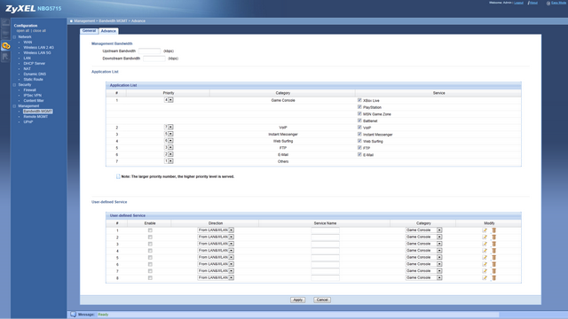Open the Category dropdown for user-defined row 3

pos(423,244)
